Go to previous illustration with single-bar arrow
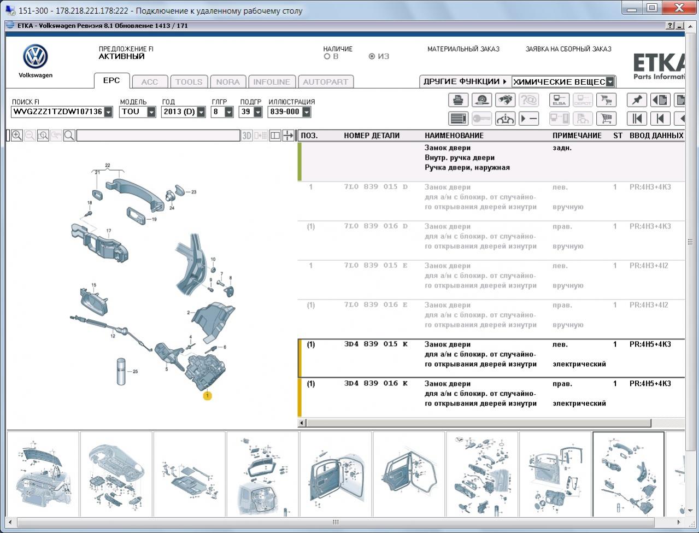 click(x=660, y=118)
